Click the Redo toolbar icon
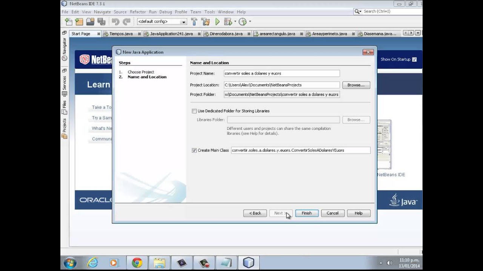Image resolution: width=483 pixels, height=271 pixels. click(x=126, y=22)
